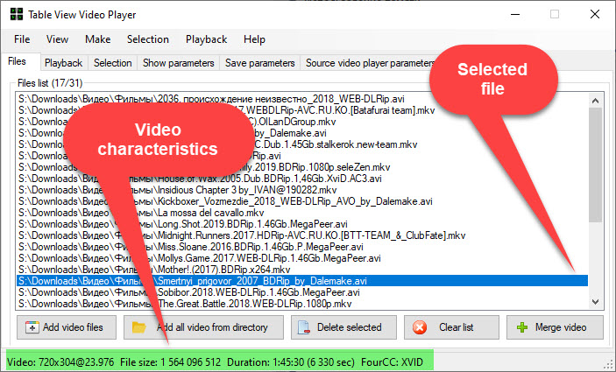Click the Add video files button
The image size is (616, 372).
pyautogui.click(x=67, y=327)
